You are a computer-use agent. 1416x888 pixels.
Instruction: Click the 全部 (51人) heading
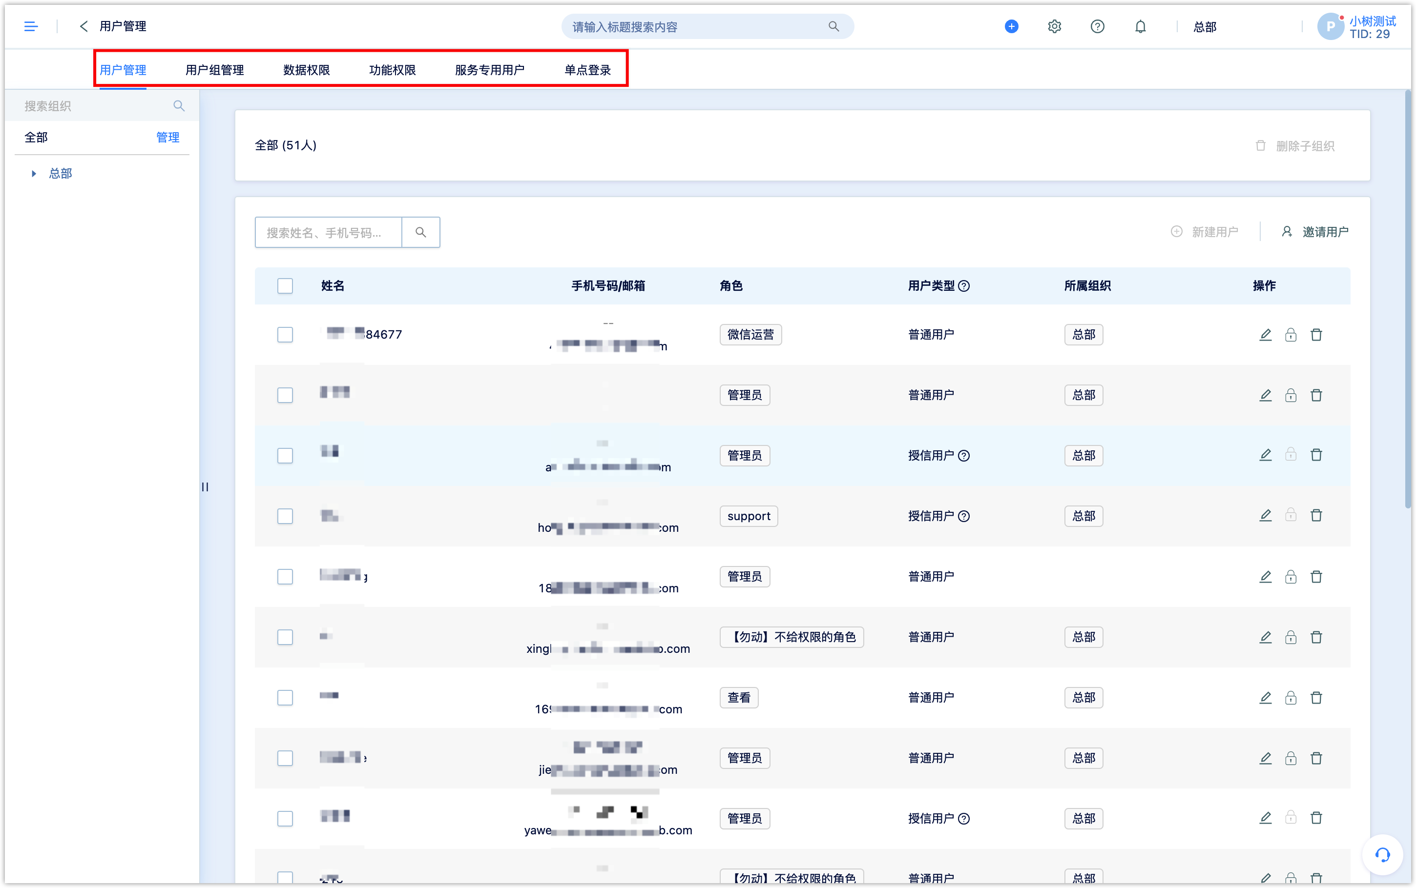[286, 146]
